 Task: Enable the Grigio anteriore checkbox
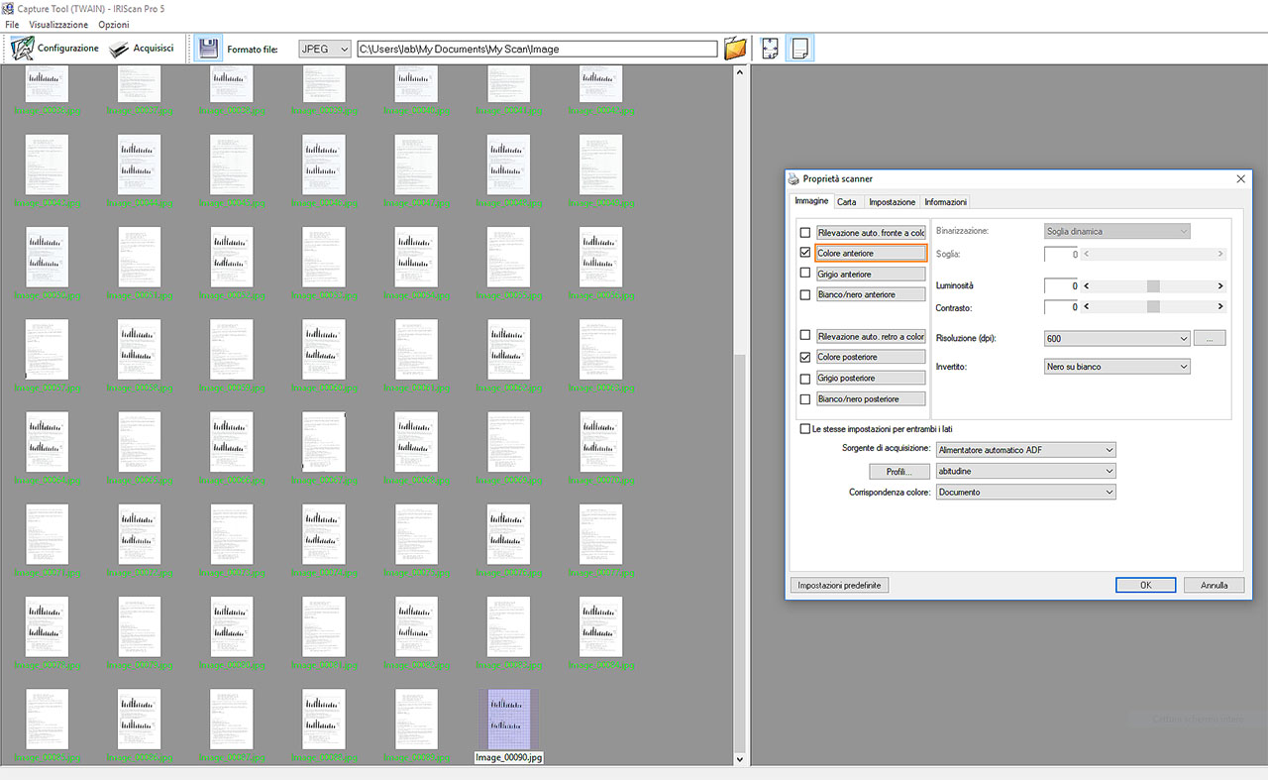click(x=805, y=274)
